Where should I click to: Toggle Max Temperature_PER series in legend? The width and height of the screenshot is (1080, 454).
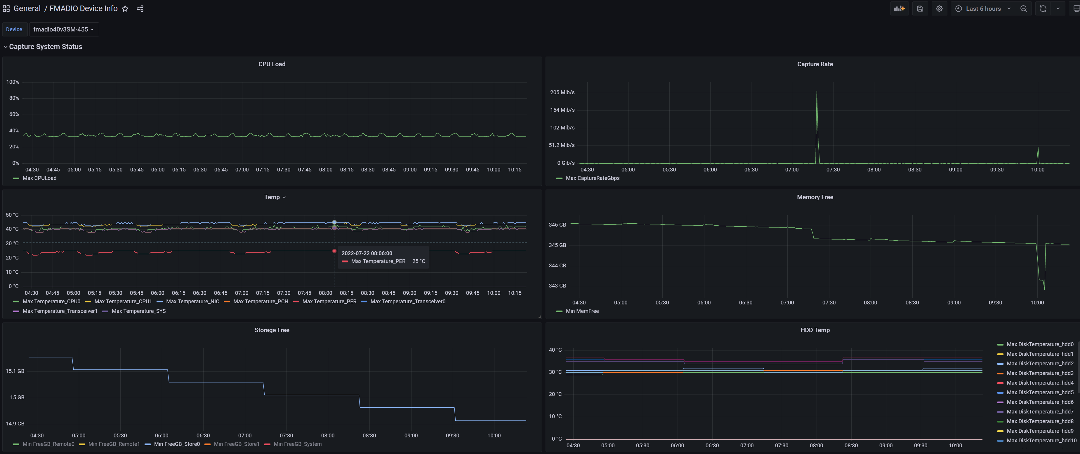(x=329, y=301)
